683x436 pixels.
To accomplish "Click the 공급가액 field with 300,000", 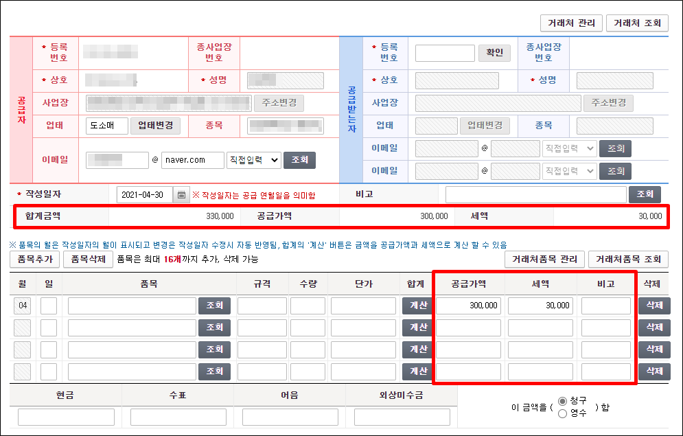I will click(468, 306).
